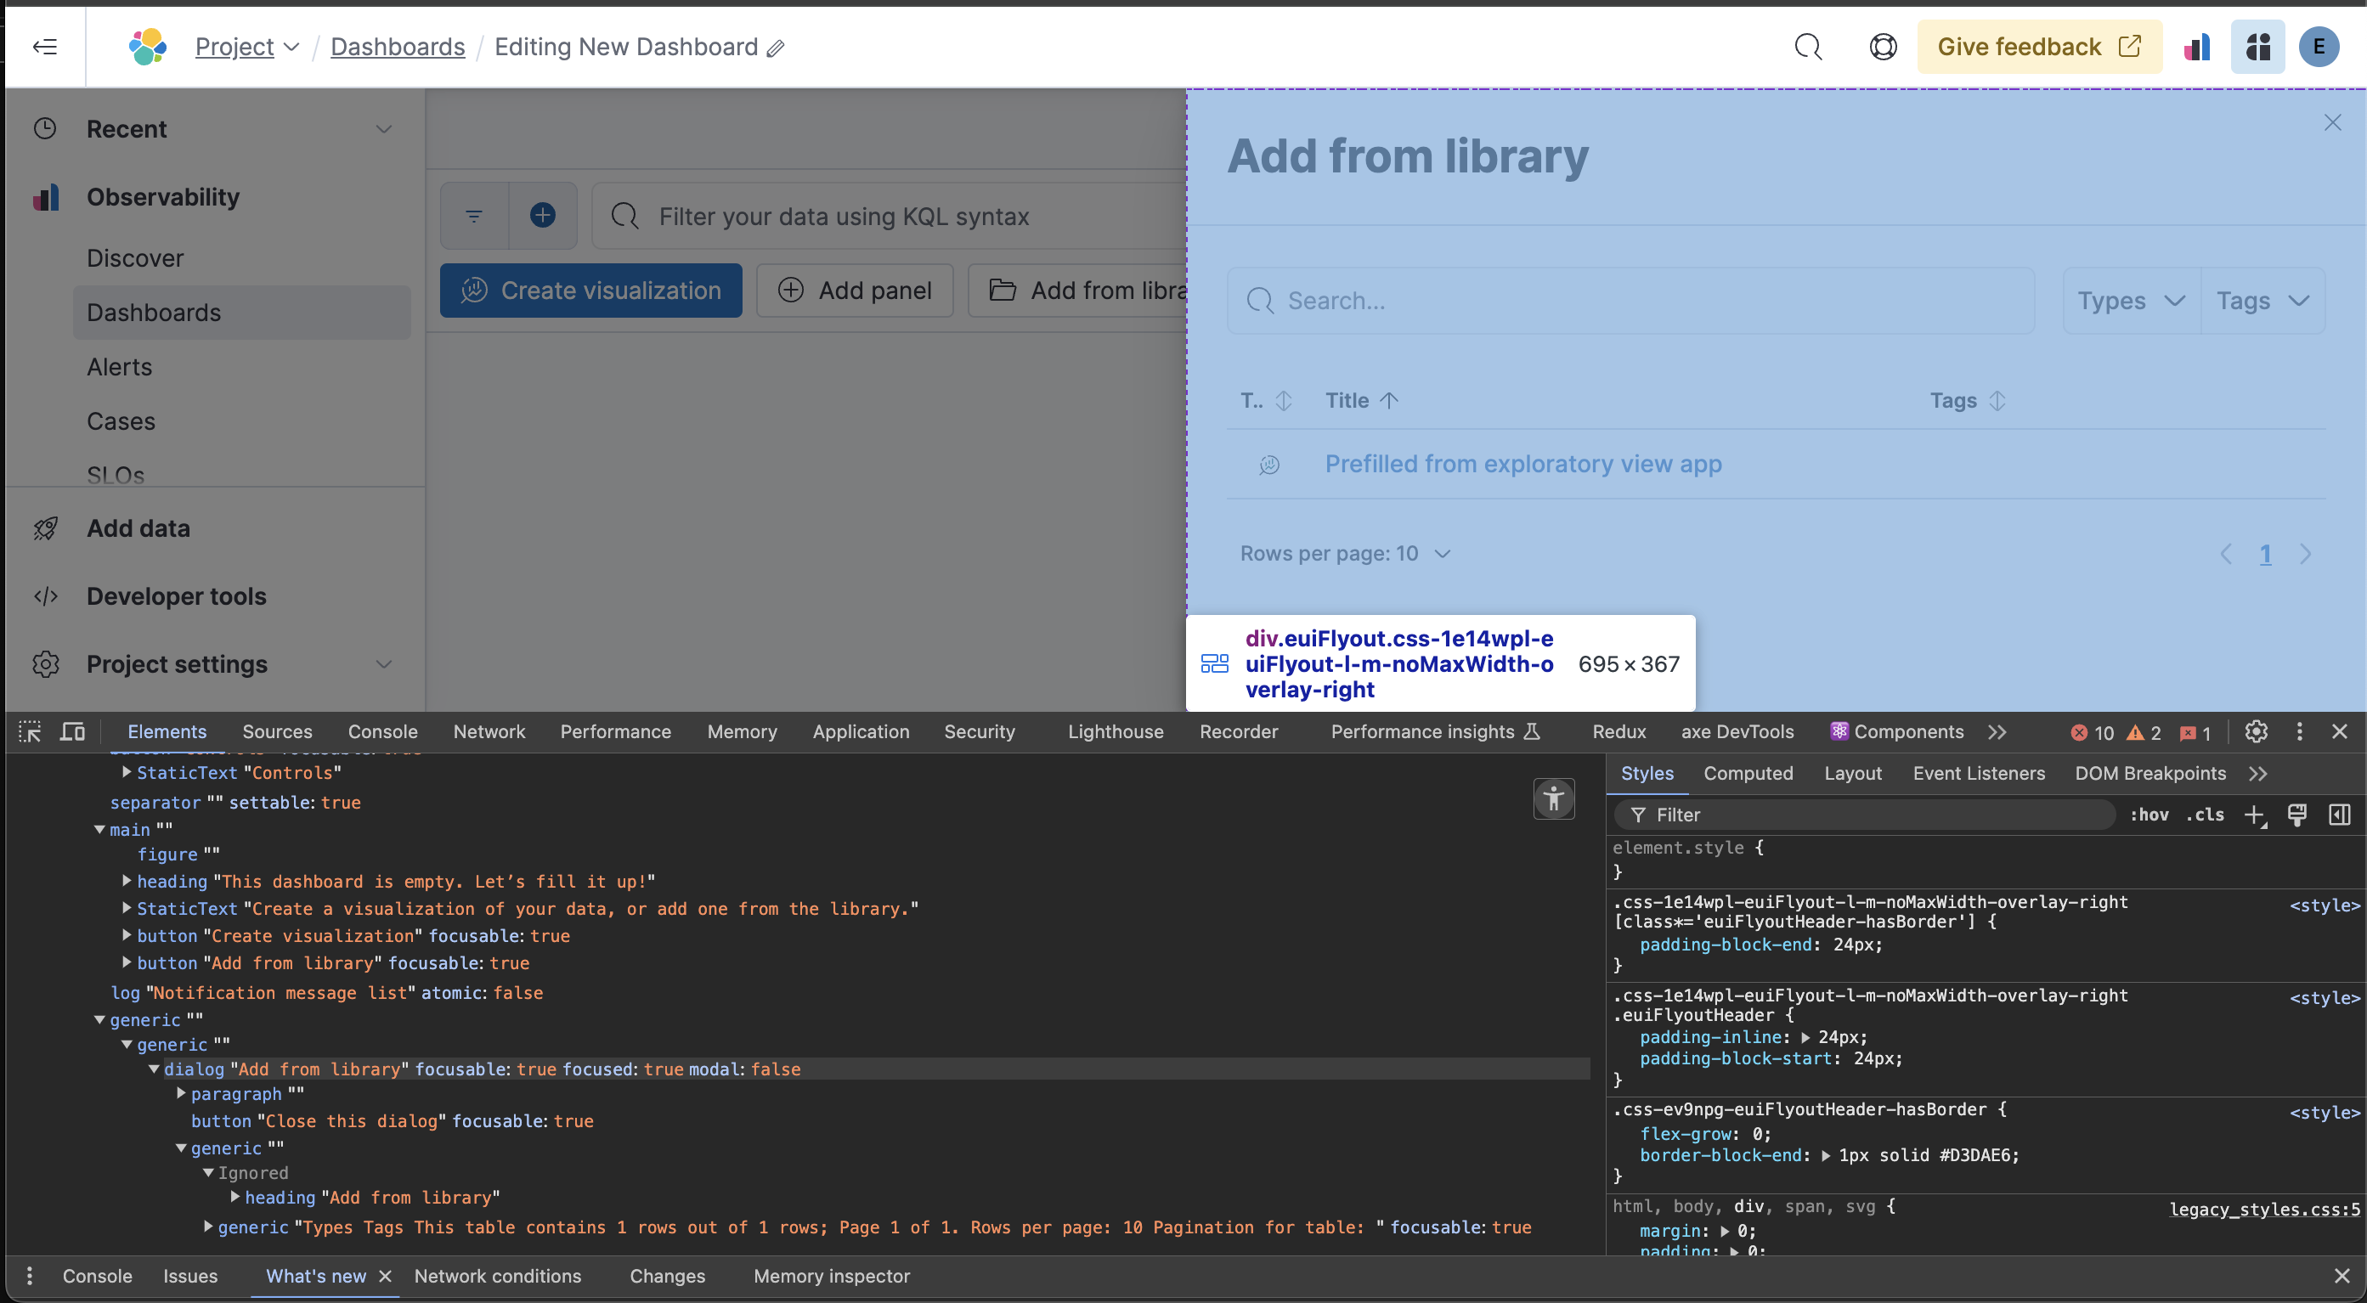Show more DevTools tabs chevron after Components
The height and width of the screenshot is (1303, 2367).
pyautogui.click(x=1997, y=732)
